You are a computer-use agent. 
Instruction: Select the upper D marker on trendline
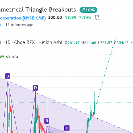click(x=35, y=88)
